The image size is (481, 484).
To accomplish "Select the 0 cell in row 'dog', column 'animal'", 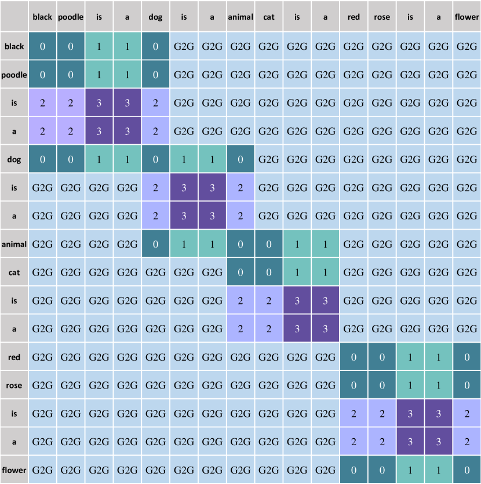I will coord(240,159).
